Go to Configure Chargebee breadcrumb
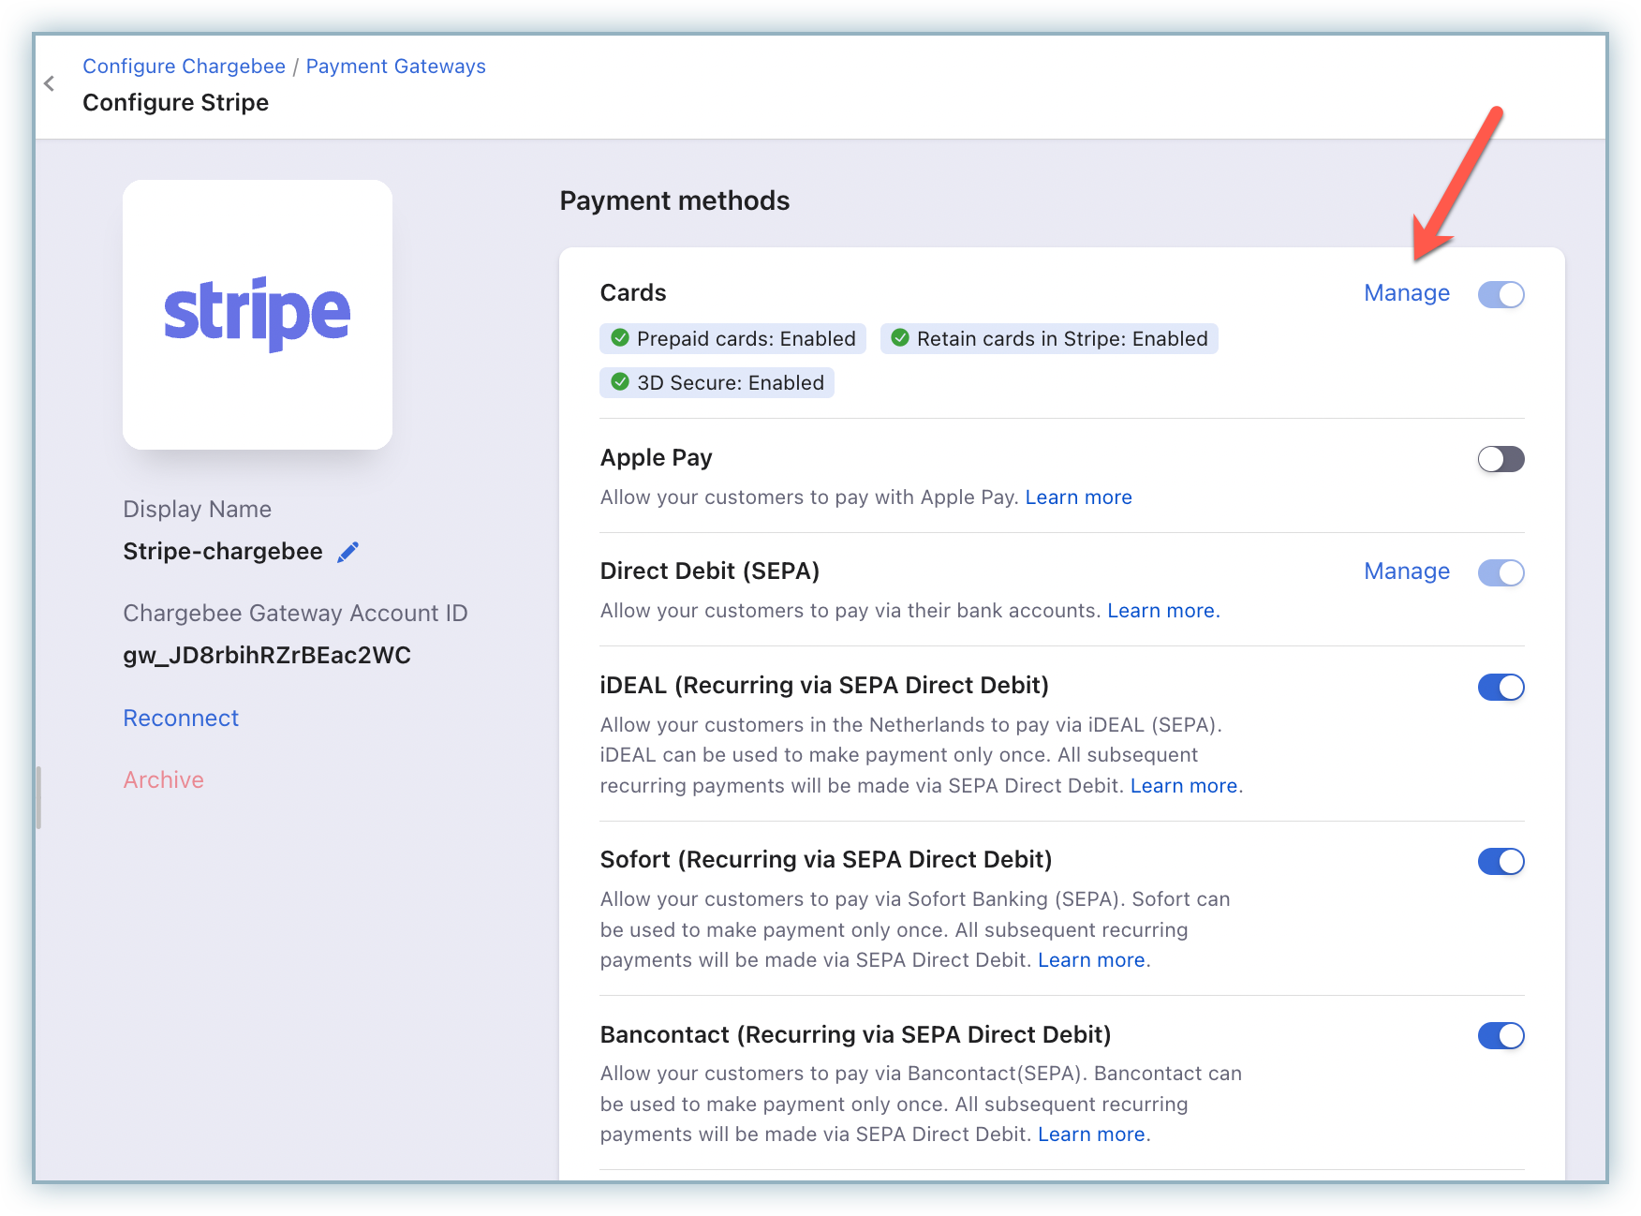1641x1216 pixels. pyautogui.click(x=184, y=67)
